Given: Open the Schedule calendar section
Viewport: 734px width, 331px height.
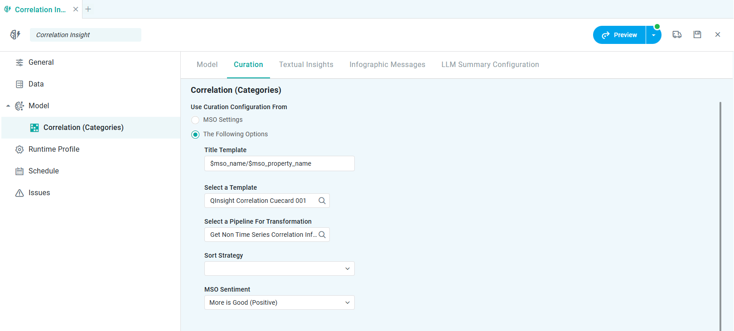Looking at the screenshot, I should [x=43, y=171].
